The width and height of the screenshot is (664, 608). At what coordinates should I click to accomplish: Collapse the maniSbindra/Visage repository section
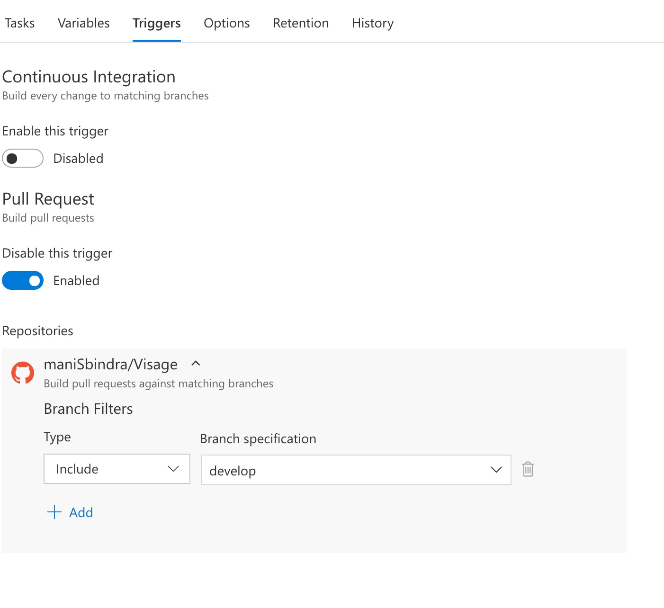click(x=196, y=364)
